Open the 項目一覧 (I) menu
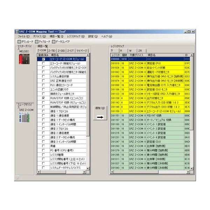 56,36
